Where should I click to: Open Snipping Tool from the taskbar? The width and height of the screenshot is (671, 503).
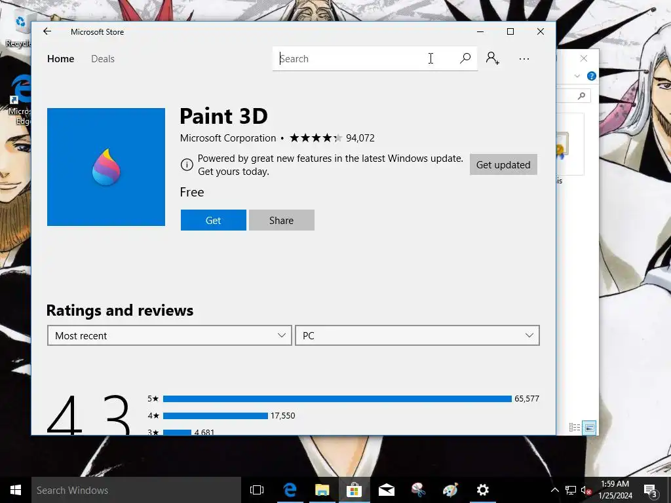(x=418, y=490)
